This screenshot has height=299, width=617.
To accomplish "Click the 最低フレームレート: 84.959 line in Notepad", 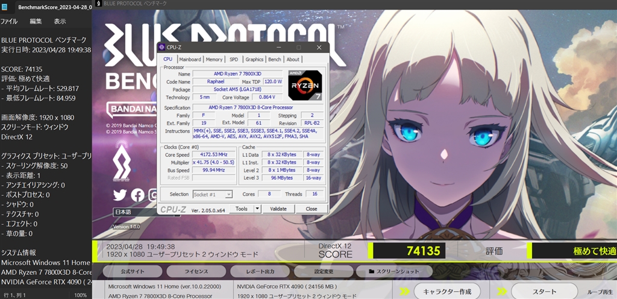I will coord(38,98).
